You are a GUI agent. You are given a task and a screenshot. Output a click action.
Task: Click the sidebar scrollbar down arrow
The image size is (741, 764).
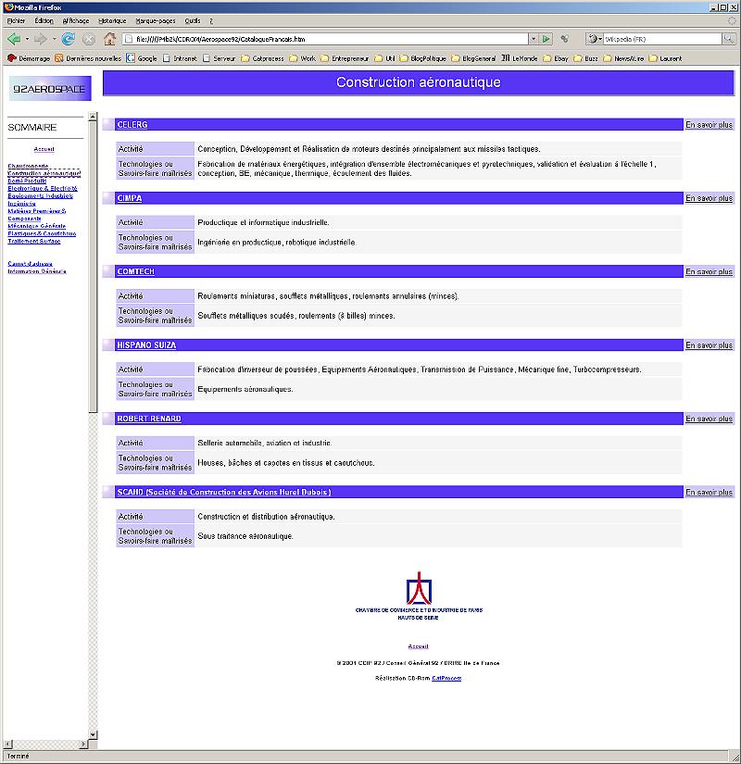93,734
